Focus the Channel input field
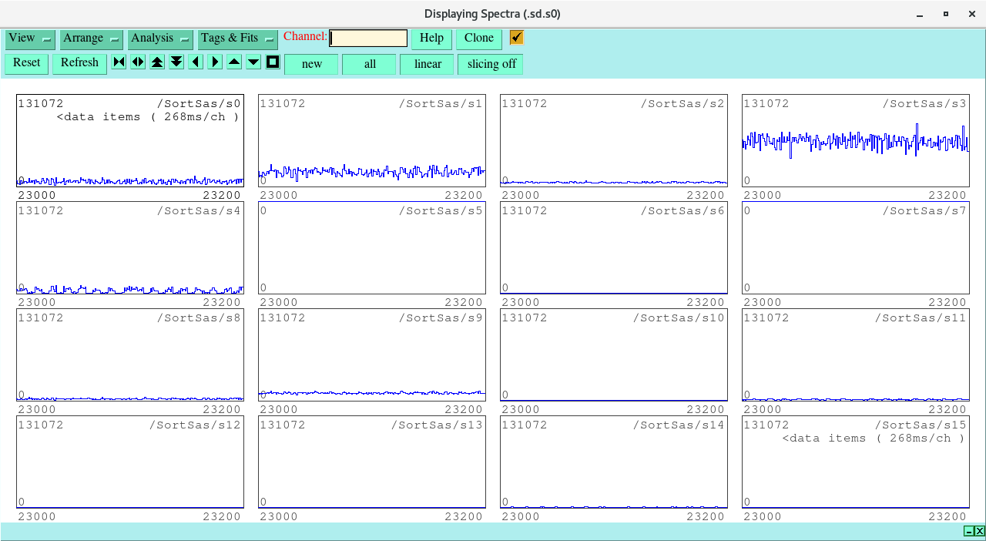Viewport: 986px width, 541px height. click(x=368, y=39)
